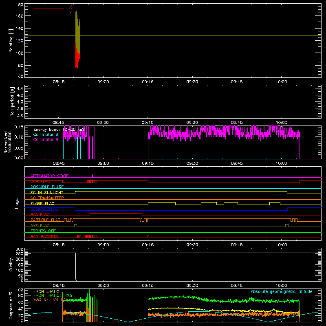The height and width of the screenshot is (326, 326).
Task: Click 09:30 under the Roll period plot
Action: point(192,123)
